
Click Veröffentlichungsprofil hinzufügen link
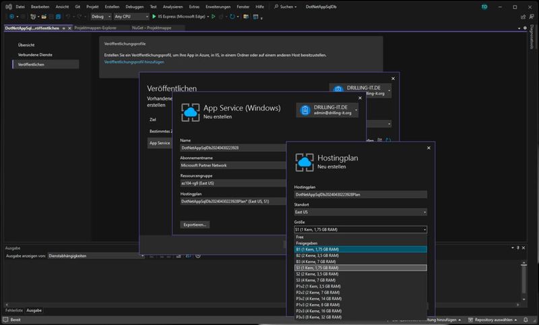coord(134,62)
